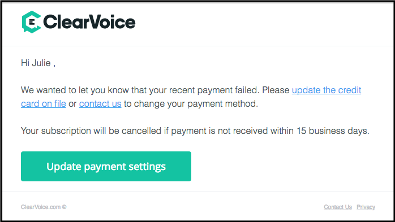Click "to change your payment method" text

click(x=191, y=104)
